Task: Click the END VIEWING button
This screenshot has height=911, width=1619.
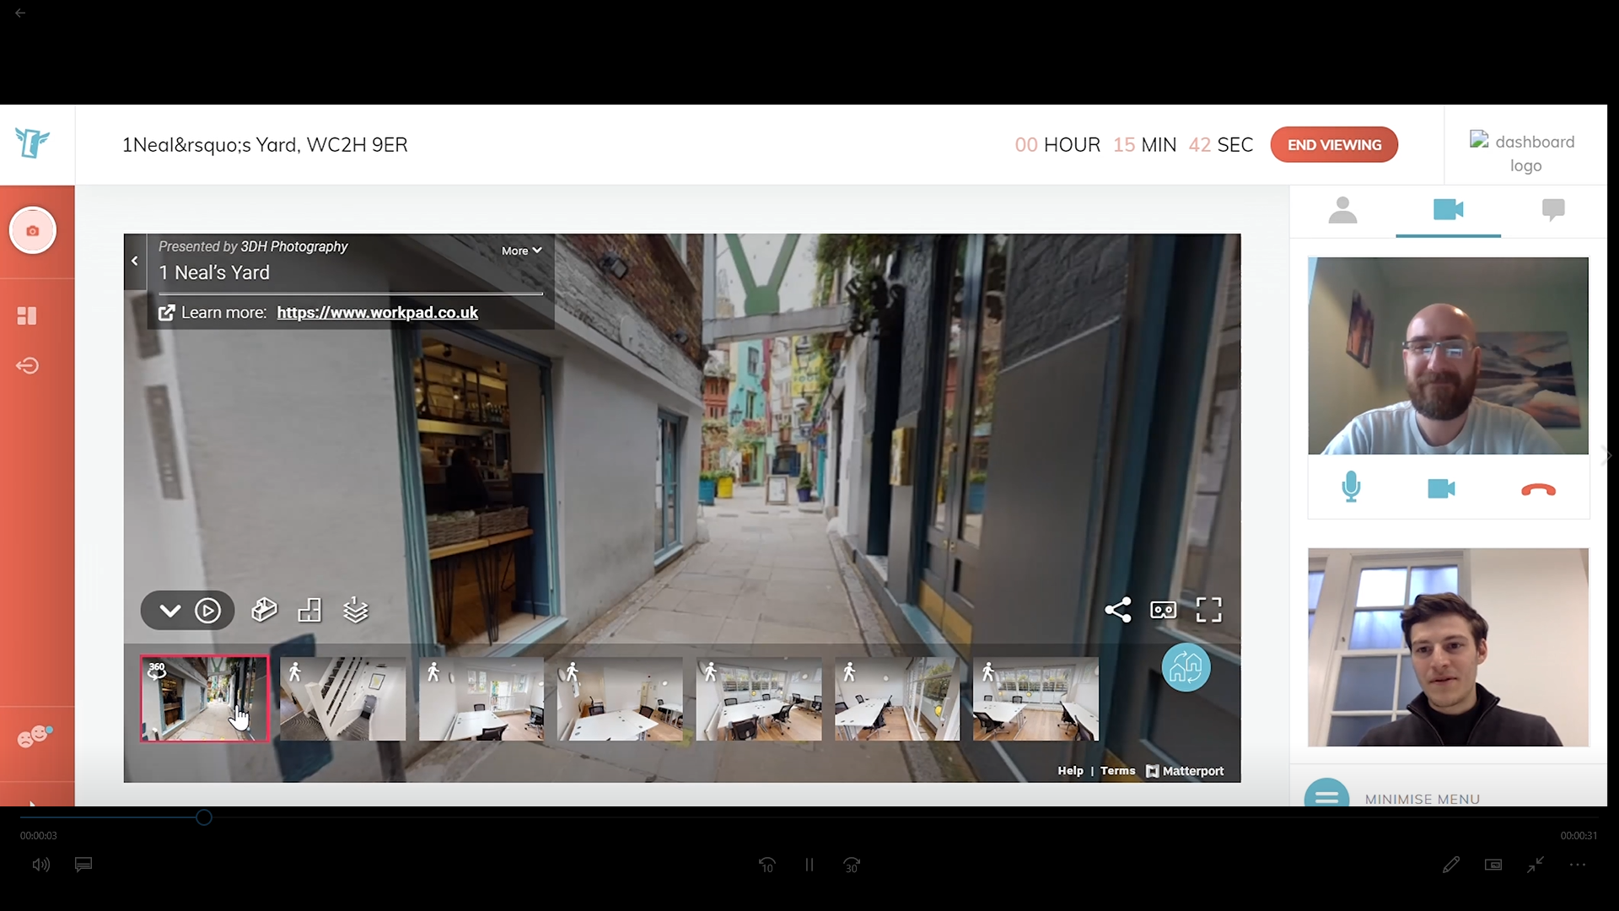Action: (1334, 144)
